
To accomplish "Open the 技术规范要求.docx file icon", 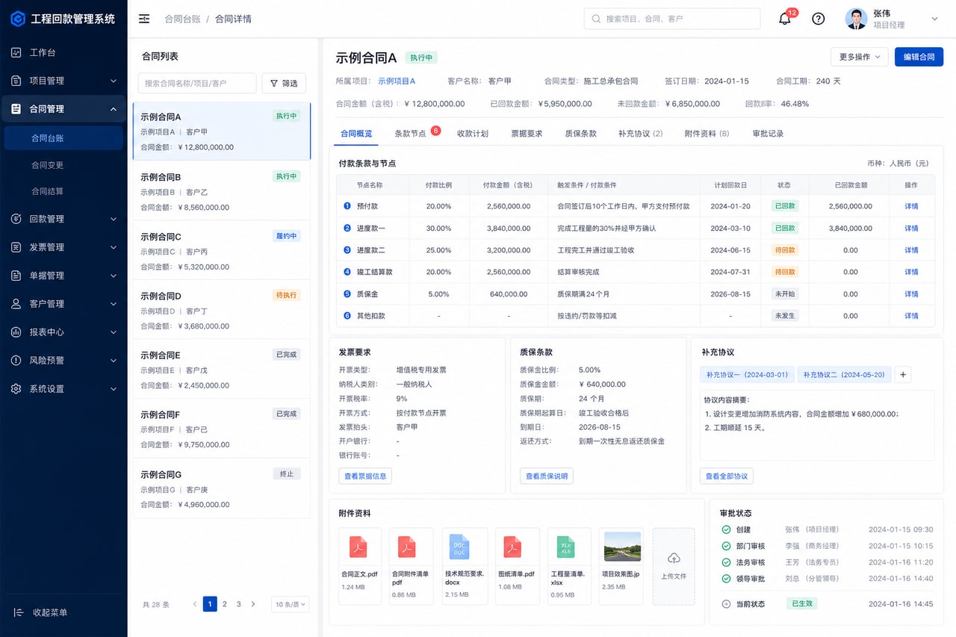I will click(x=459, y=547).
